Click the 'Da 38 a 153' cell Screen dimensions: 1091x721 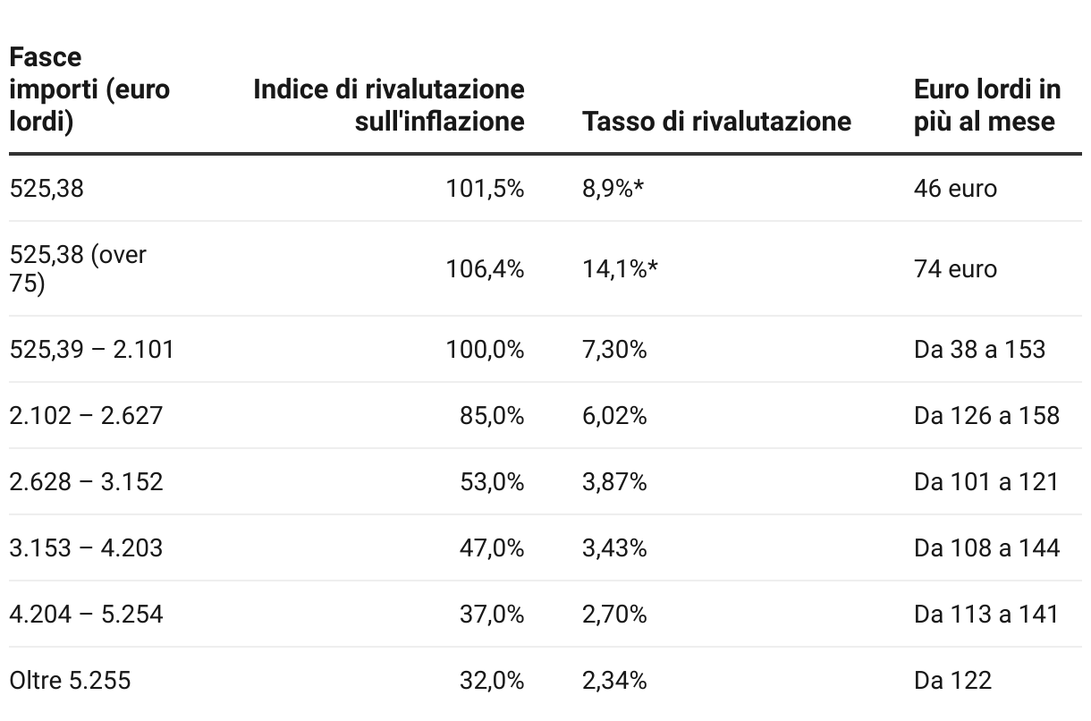979,349
